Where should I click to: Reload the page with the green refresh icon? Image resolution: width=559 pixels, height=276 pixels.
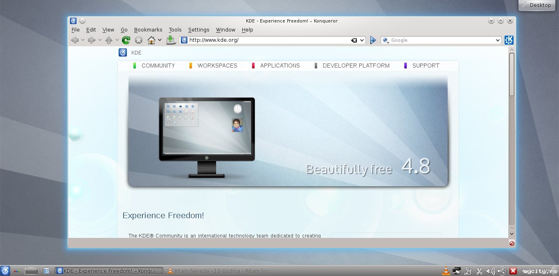(x=126, y=40)
